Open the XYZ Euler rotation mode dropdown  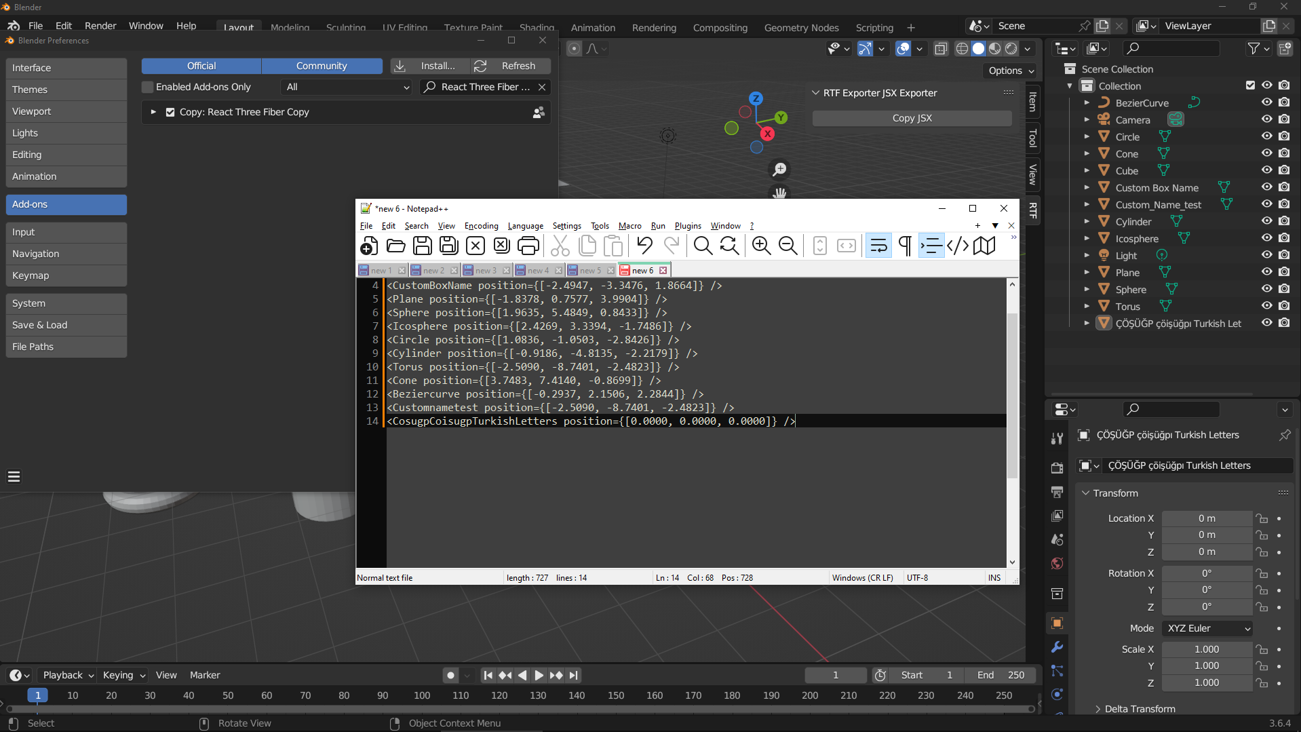pyautogui.click(x=1207, y=628)
